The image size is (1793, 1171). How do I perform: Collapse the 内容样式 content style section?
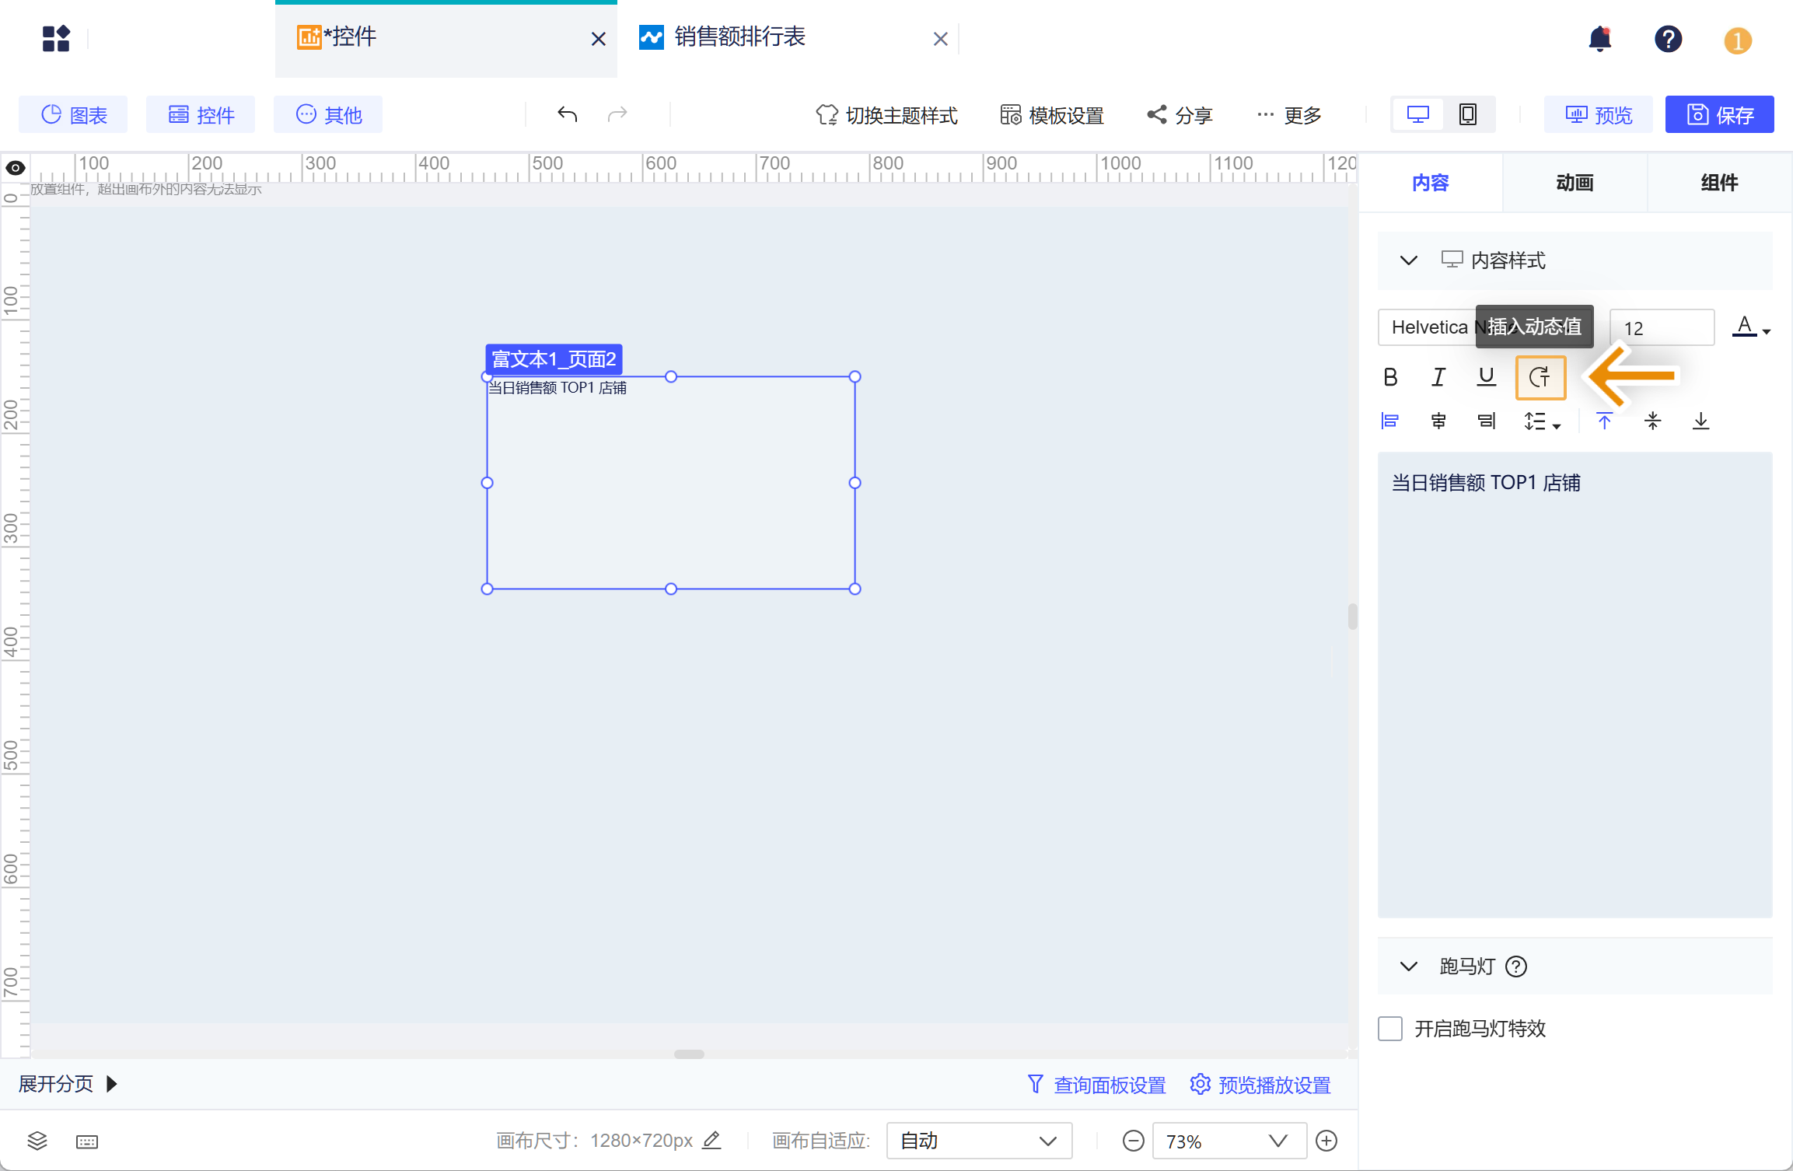(x=1407, y=260)
